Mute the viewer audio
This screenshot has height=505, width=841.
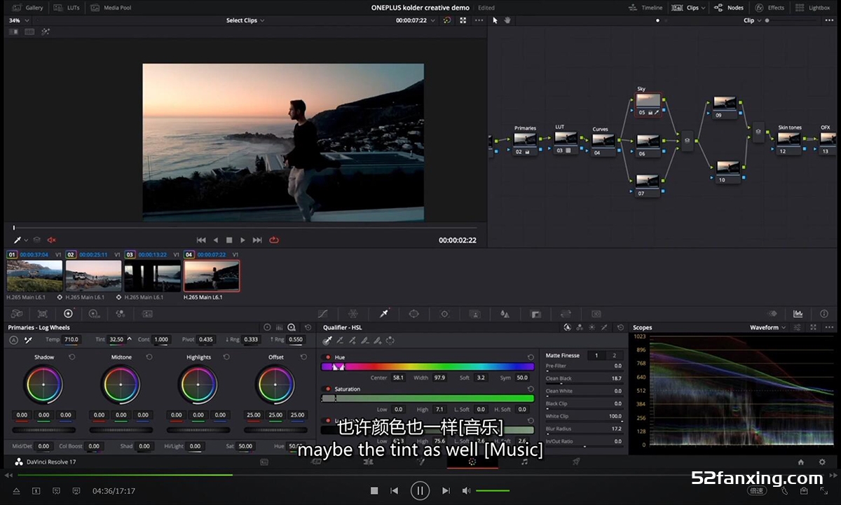(x=51, y=240)
